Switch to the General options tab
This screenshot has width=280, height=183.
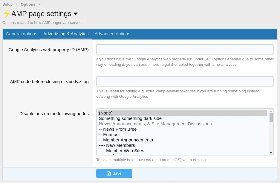22,34
